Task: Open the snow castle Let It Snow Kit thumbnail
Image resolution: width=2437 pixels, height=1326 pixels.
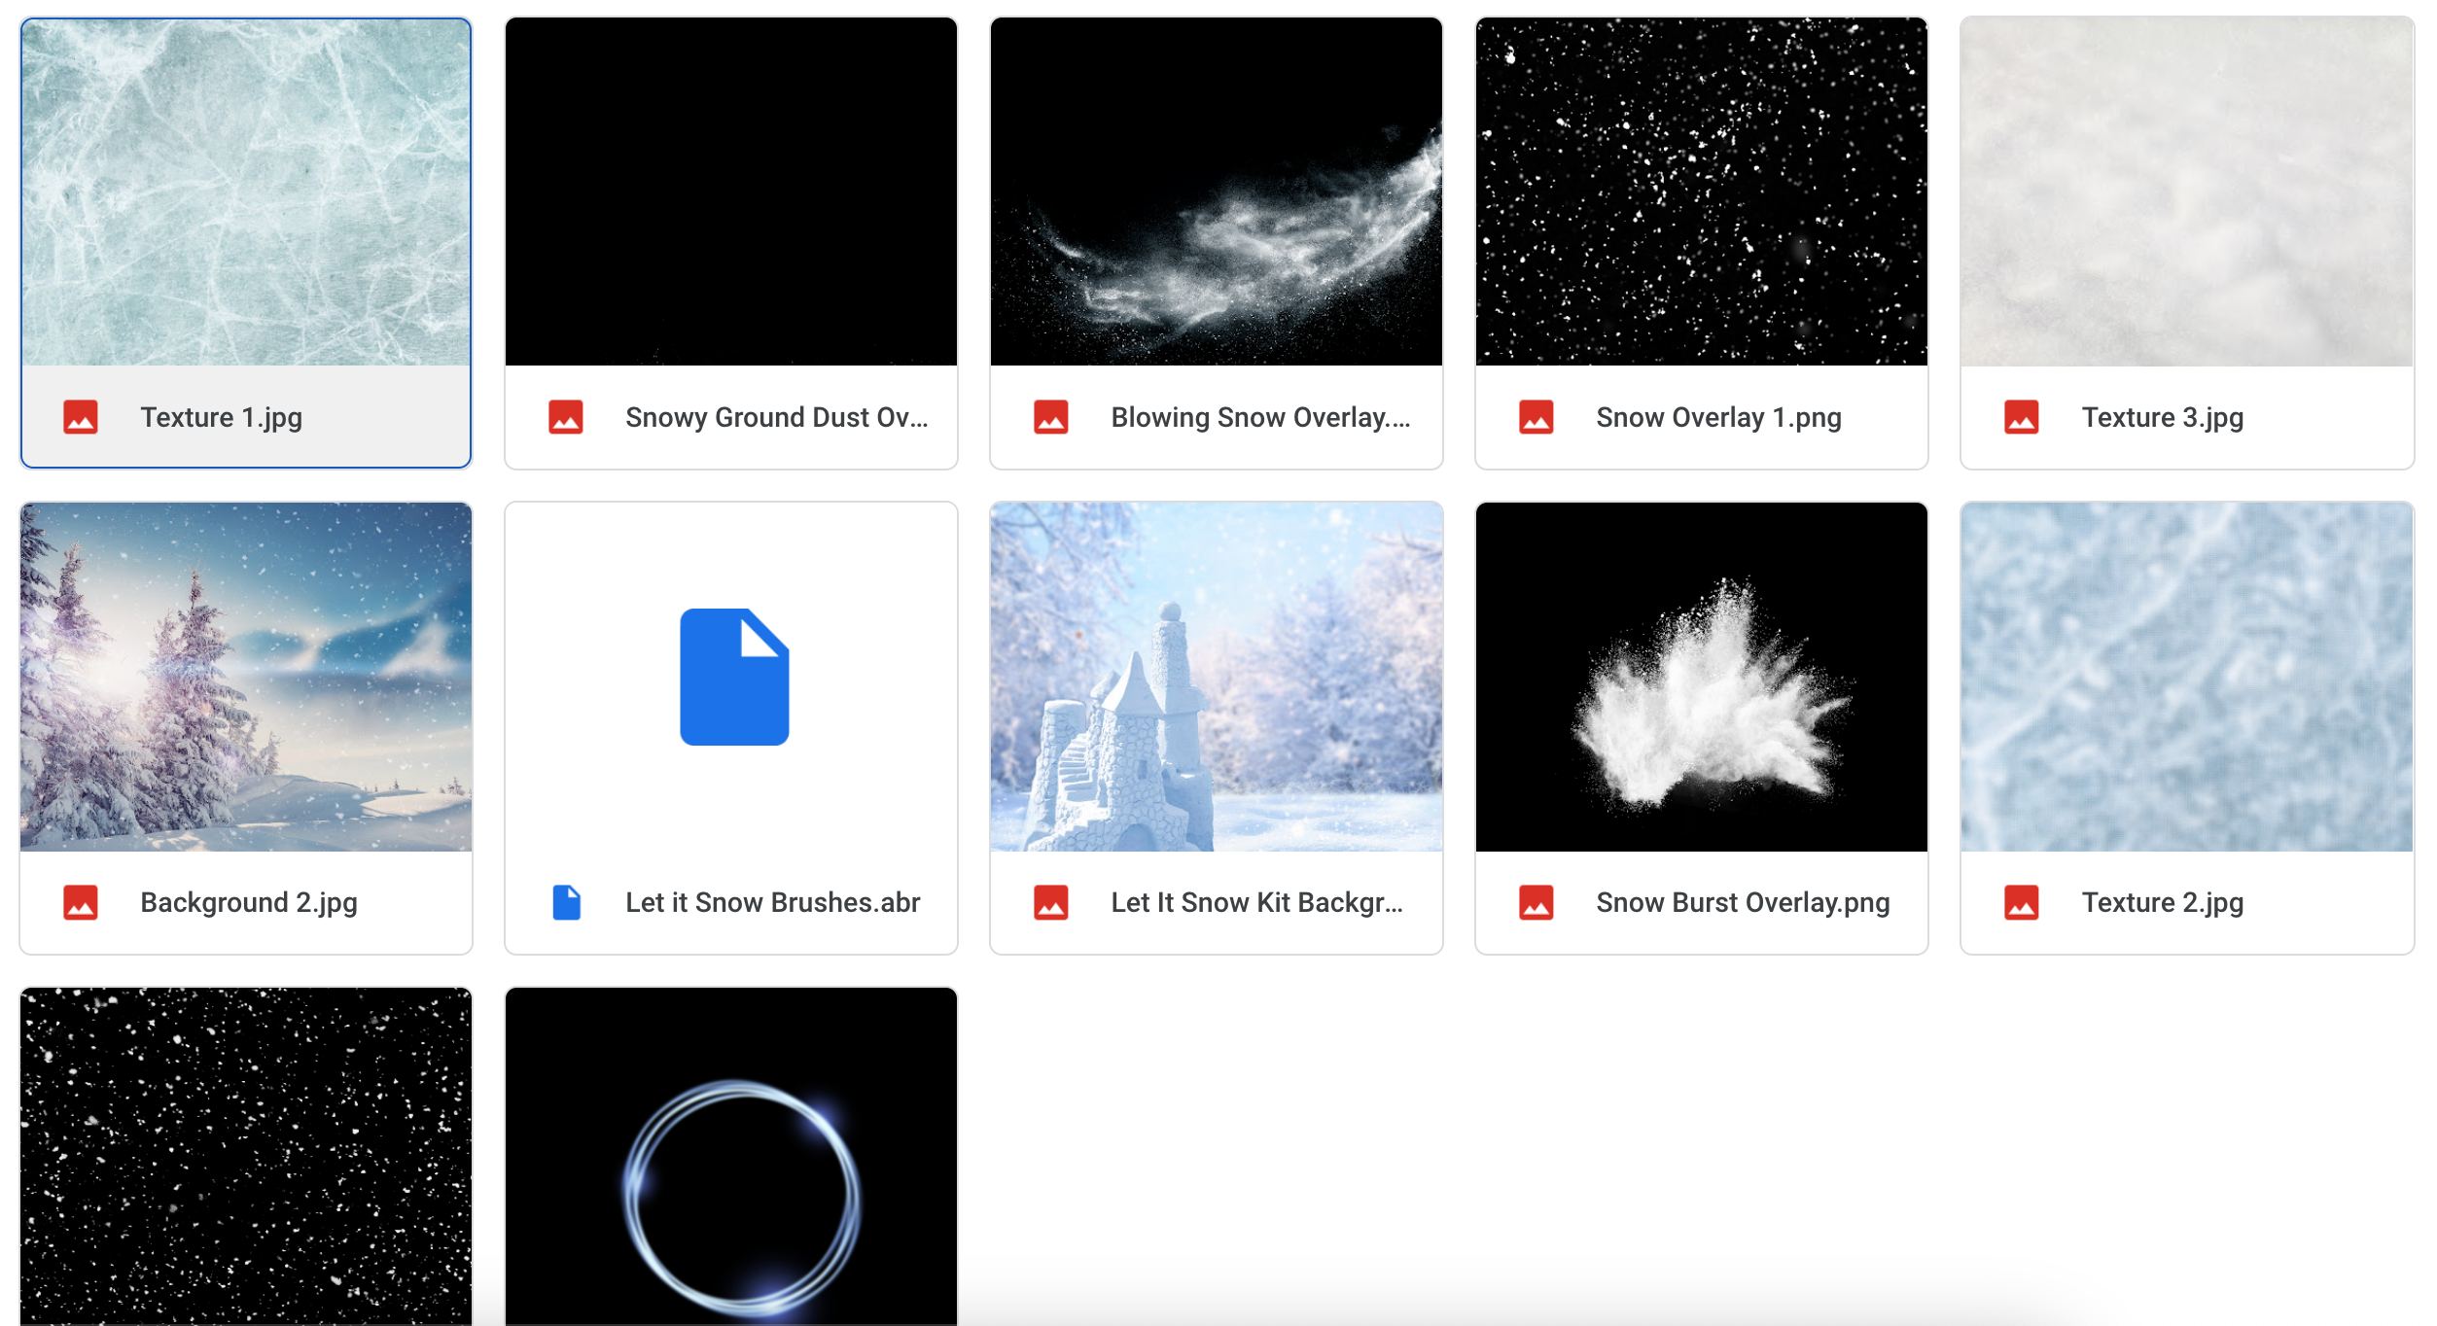Action: point(1217,677)
